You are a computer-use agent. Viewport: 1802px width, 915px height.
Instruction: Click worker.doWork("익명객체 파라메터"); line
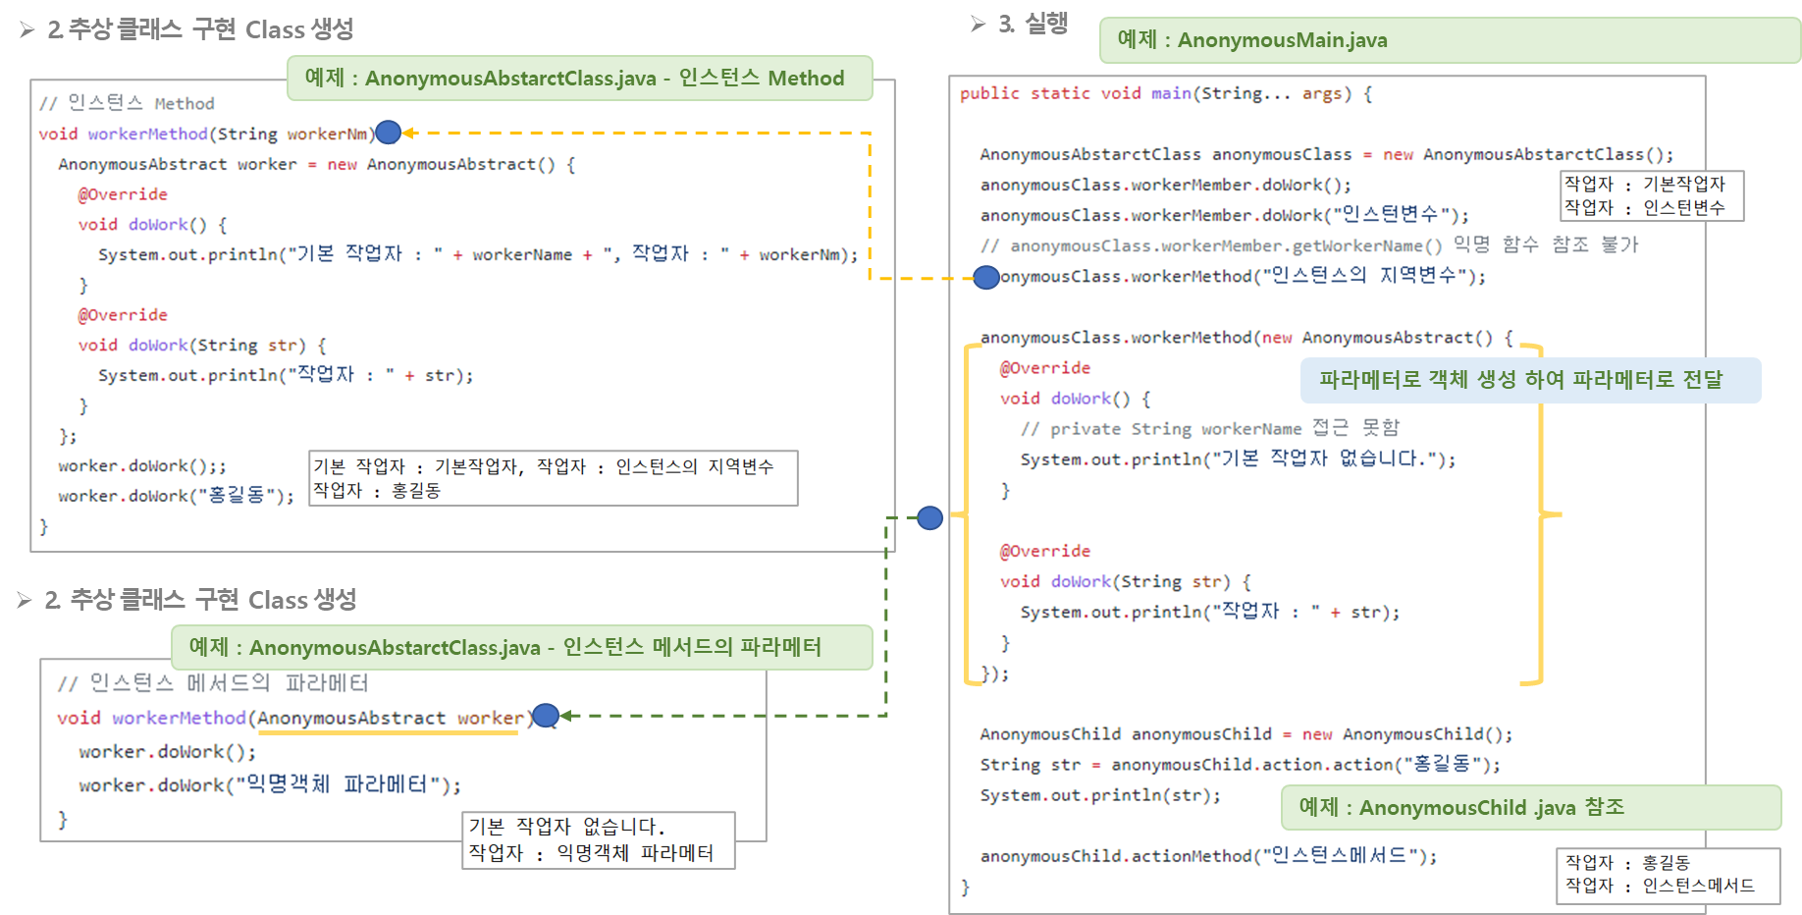[x=270, y=784]
